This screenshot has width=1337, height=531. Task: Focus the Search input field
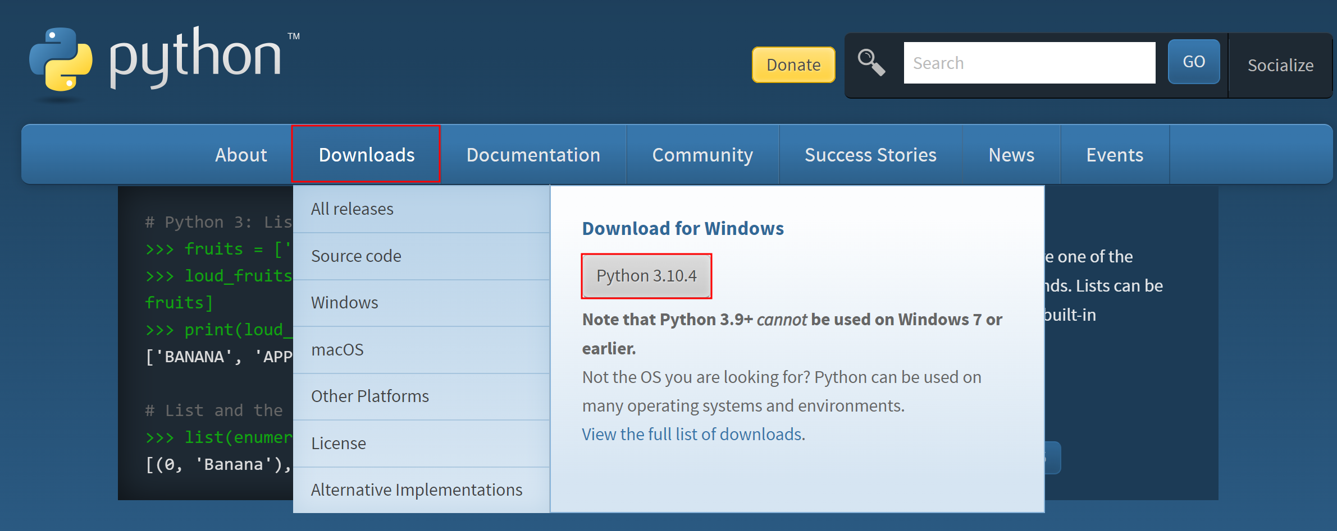tap(1029, 63)
